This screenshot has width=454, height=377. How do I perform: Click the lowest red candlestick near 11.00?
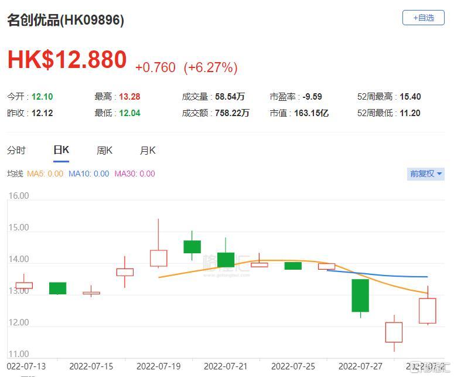394,332
